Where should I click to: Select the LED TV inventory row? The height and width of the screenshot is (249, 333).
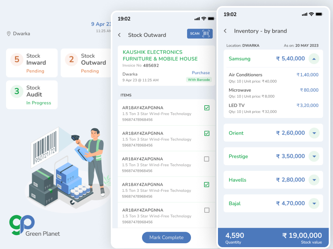[x=273, y=108]
